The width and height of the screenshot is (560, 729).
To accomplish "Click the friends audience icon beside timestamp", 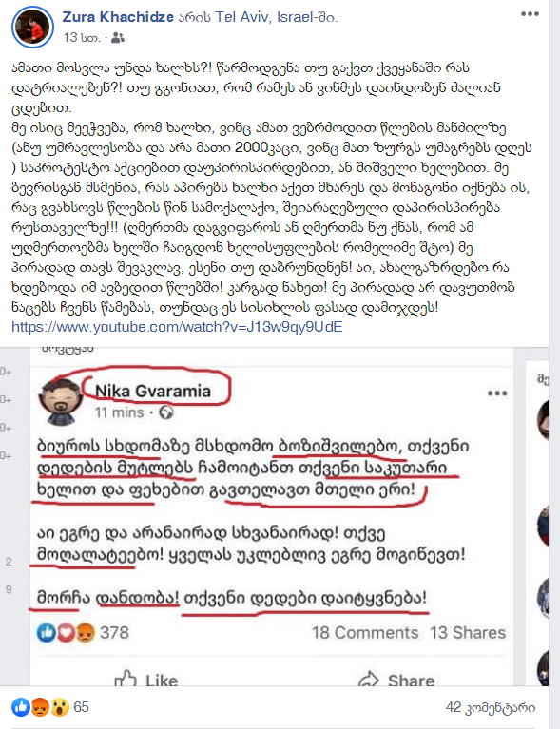I will (118, 38).
